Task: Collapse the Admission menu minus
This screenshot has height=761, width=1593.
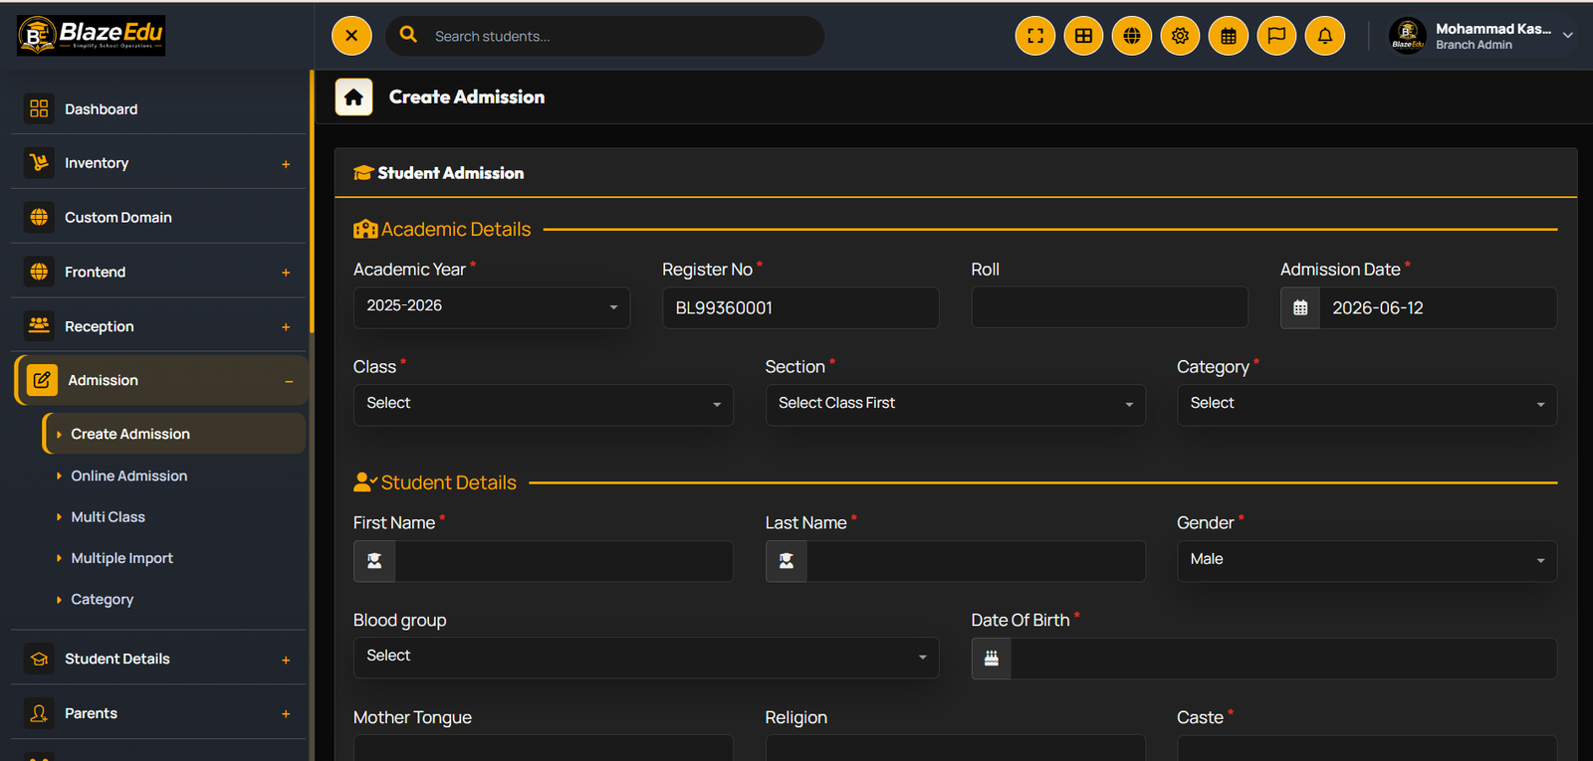Action: pos(289,381)
